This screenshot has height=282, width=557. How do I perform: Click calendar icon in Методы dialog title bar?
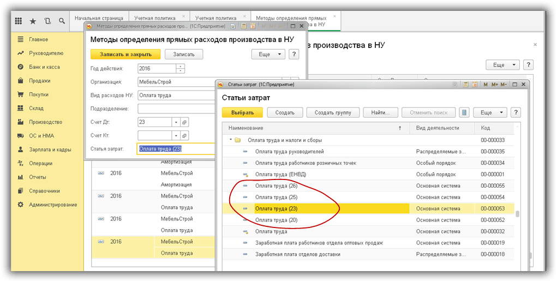tap(253, 26)
